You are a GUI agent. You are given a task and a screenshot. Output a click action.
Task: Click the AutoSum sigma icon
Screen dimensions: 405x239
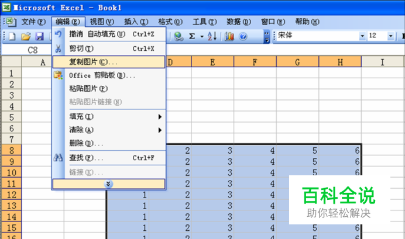[192, 36]
